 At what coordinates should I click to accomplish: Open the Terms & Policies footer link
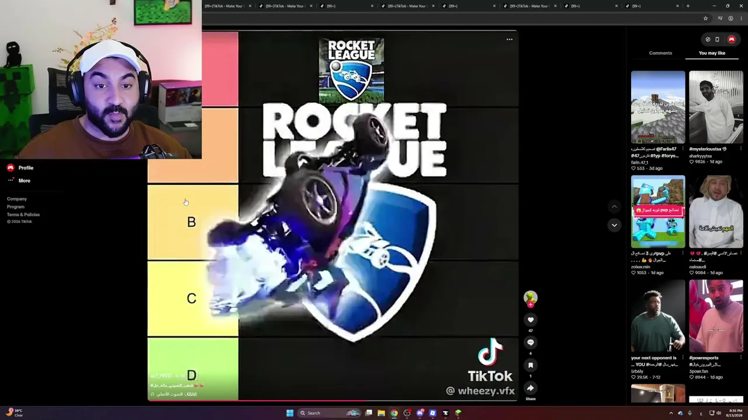pyautogui.click(x=23, y=215)
